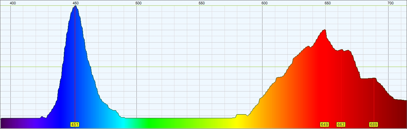Click the 663 wavelength marker label
Image resolution: width=407 pixels, height=129 pixels.
pyautogui.click(x=341, y=125)
